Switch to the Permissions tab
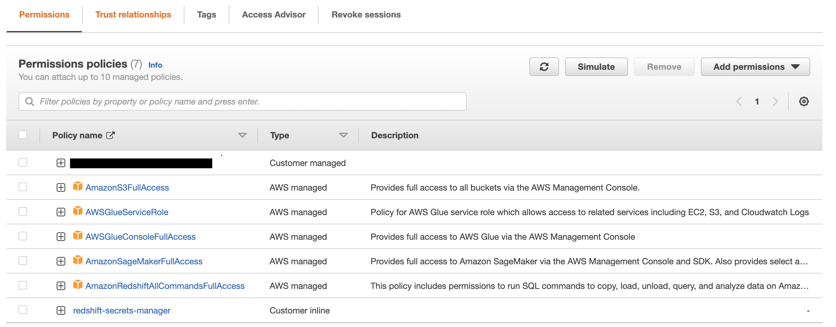The image size is (836, 327). [44, 14]
